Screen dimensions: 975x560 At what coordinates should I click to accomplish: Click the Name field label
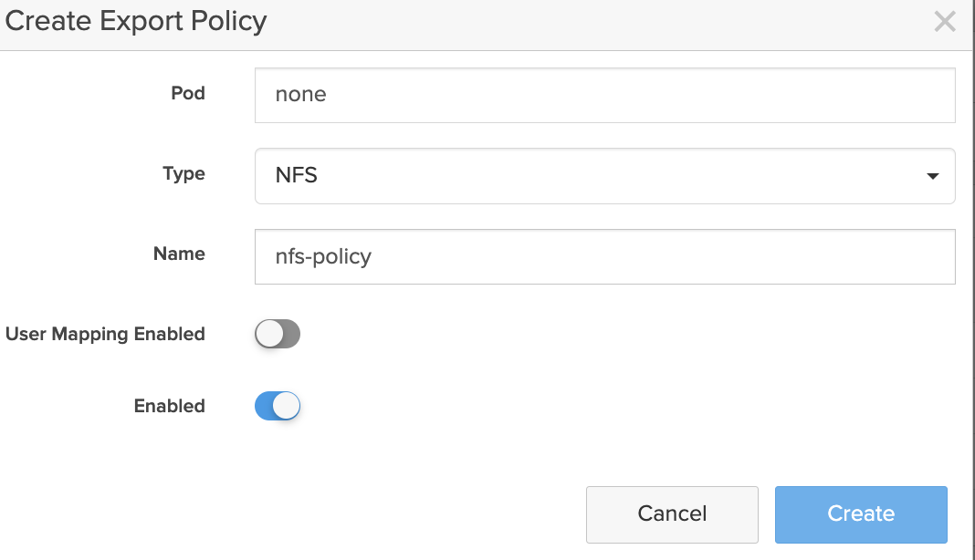point(179,254)
